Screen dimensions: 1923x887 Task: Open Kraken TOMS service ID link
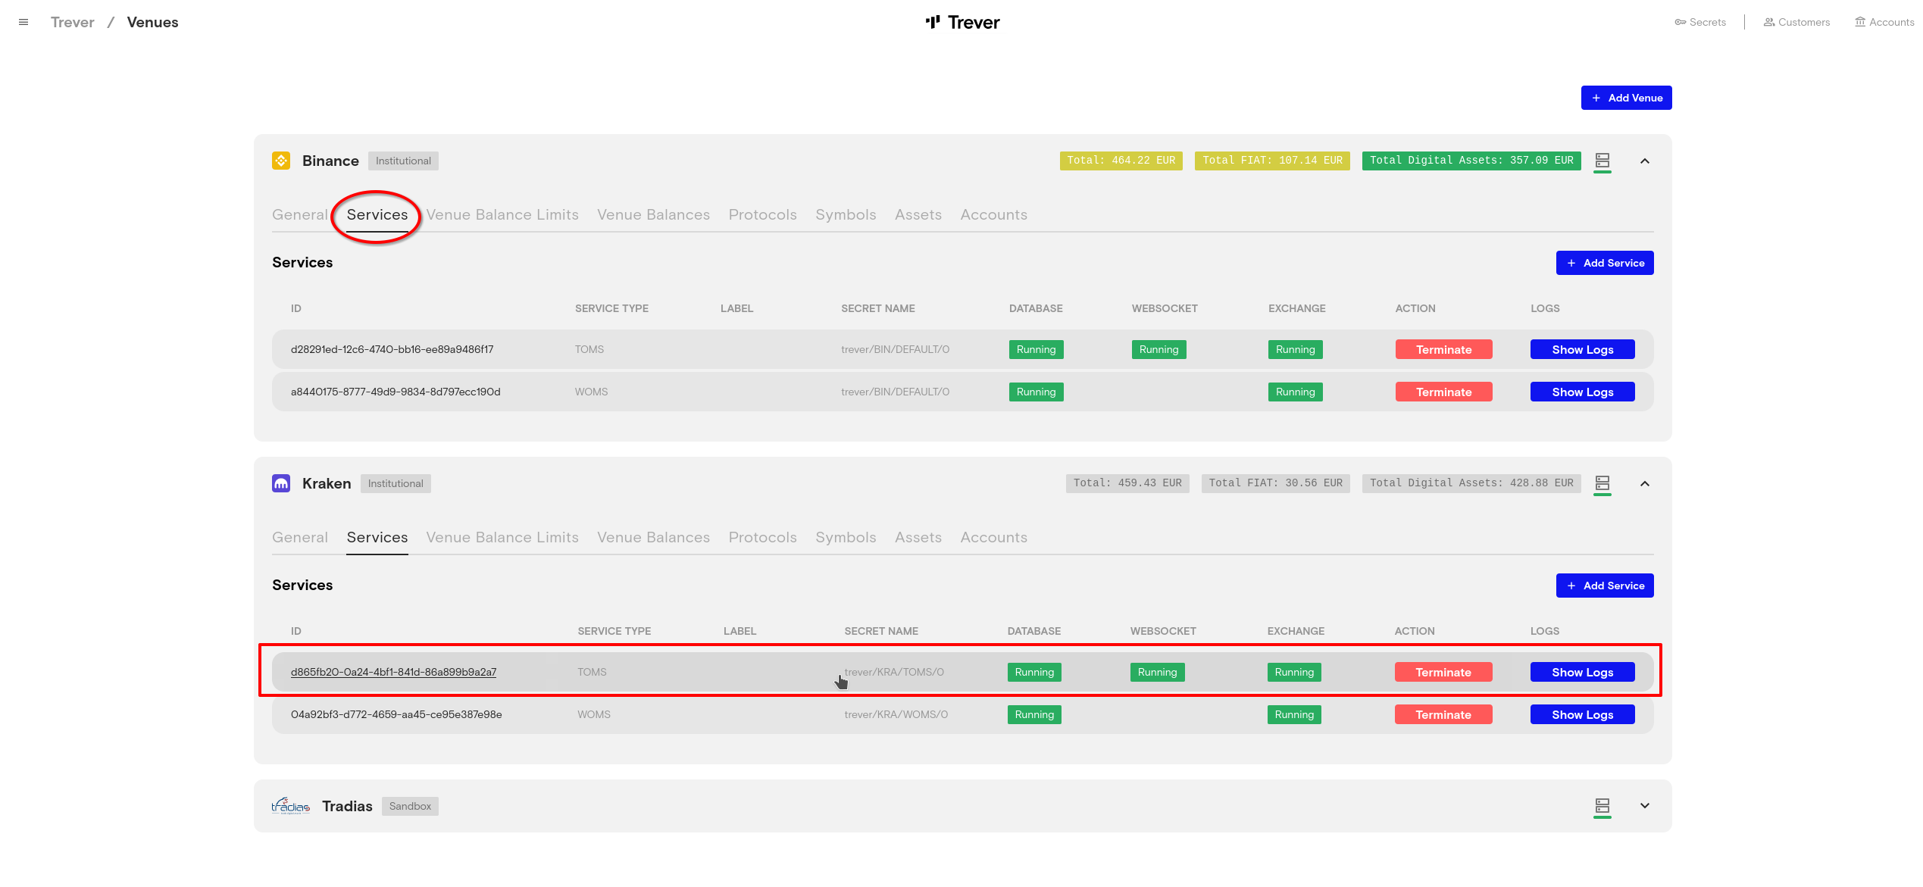[393, 672]
